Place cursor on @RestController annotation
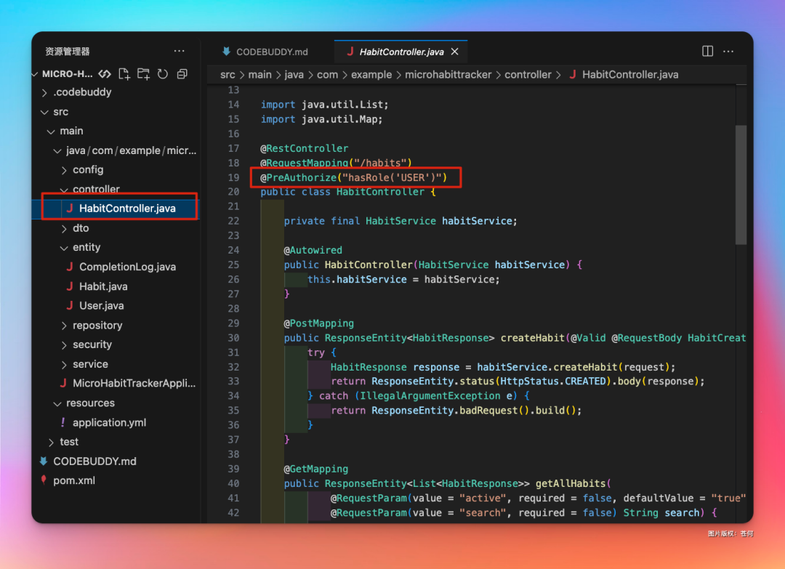785x569 pixels. coord(305,149)
